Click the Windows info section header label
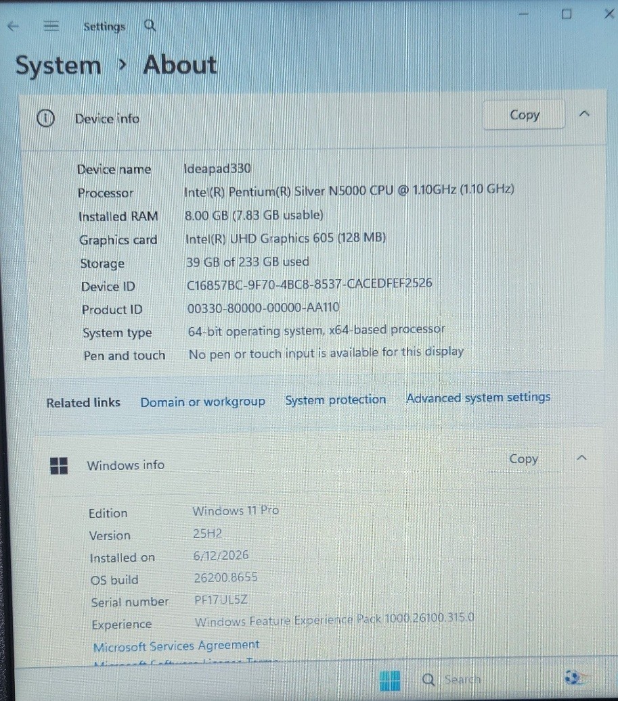 (126, 465)
